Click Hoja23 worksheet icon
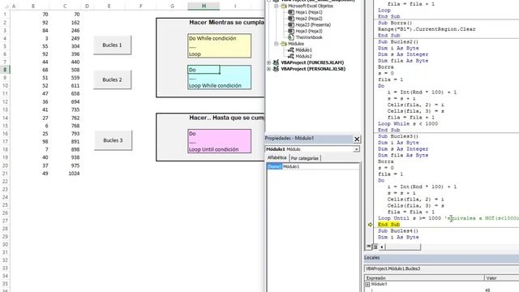519x292 pixels. pos(291,25)
